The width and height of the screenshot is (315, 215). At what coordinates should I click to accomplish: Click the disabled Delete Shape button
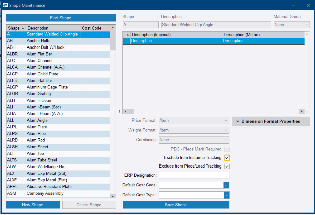[89, 205]
